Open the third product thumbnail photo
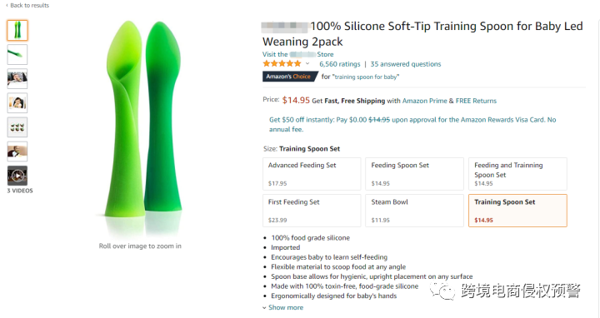This screenshot has height=318, width=600. click(x=17, y=79)
